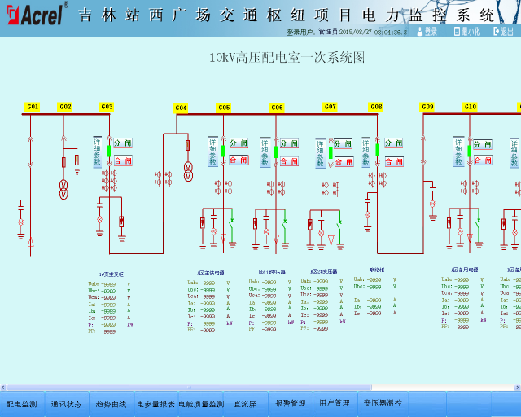Click the 最小化 icon in header

pos(466,31)
